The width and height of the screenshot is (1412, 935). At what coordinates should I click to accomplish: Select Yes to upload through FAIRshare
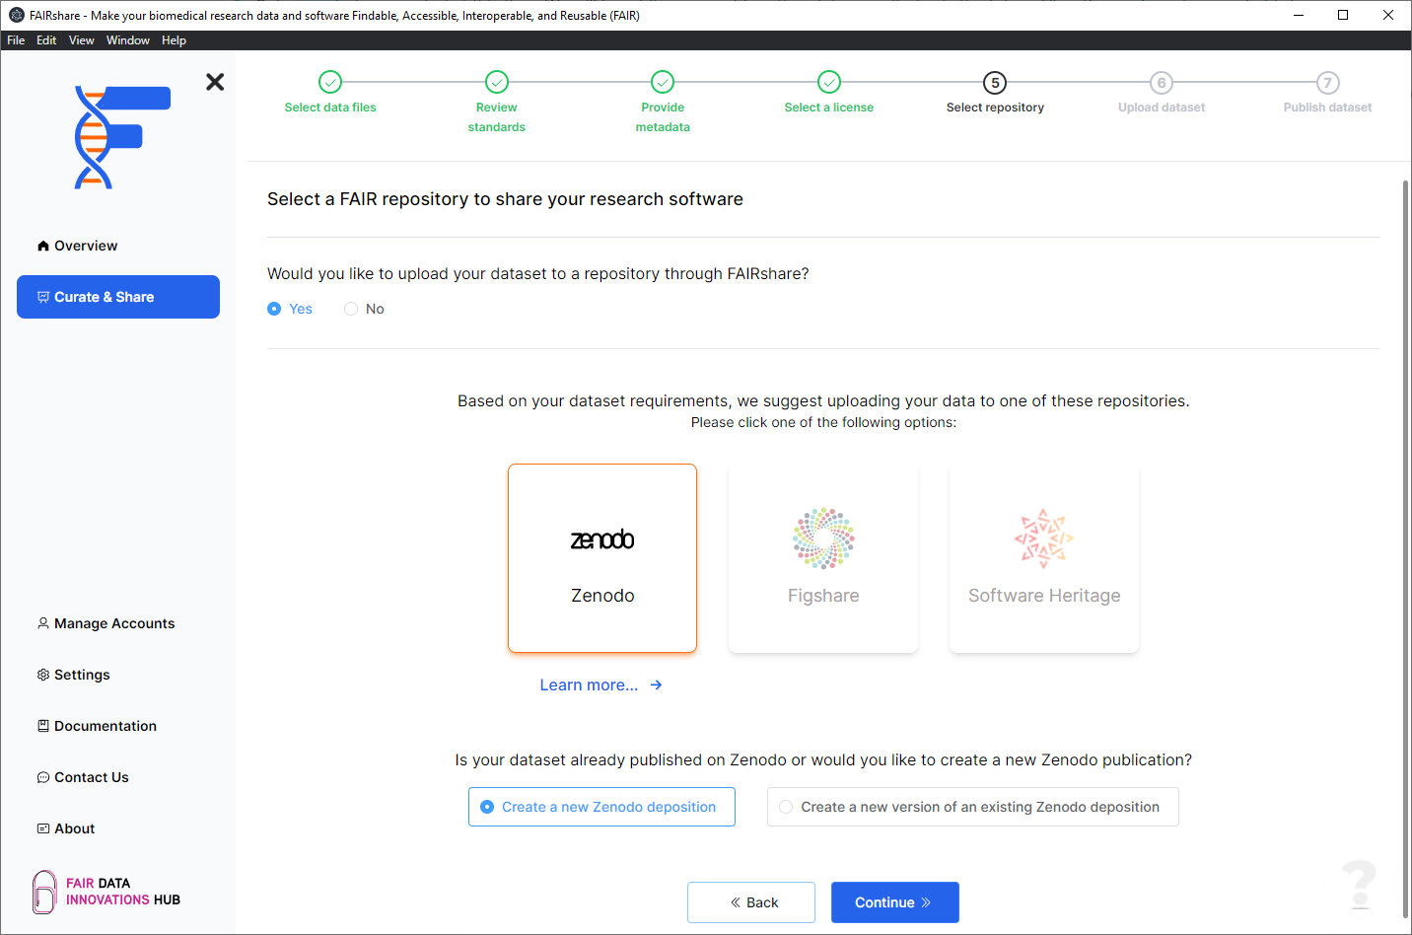[290, 309]
